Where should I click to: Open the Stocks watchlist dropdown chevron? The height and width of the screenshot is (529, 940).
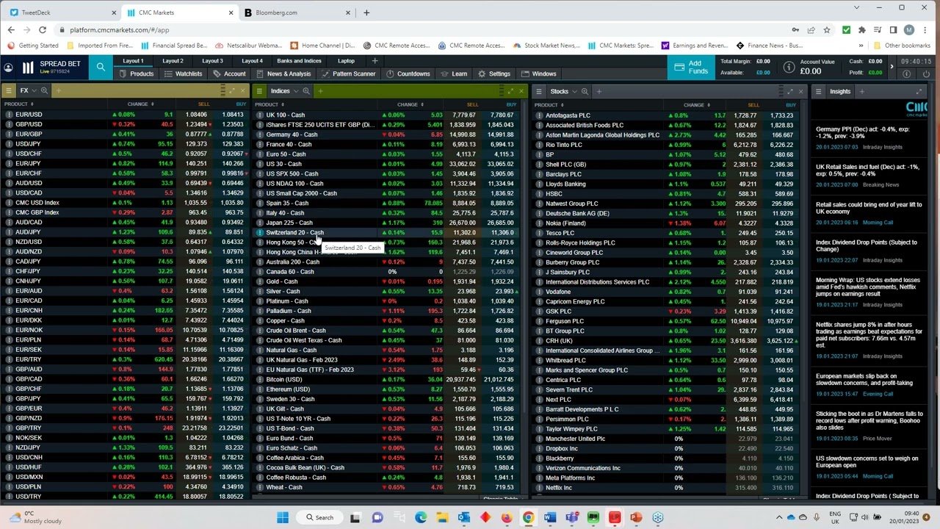[x=574, y=91]
